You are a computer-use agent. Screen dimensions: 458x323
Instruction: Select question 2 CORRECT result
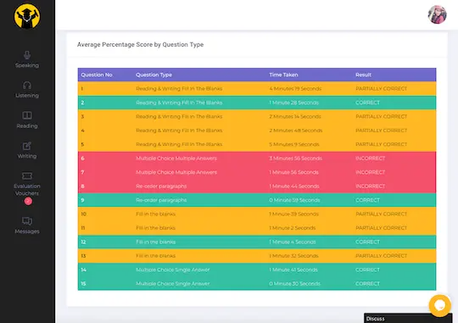click(367, 103)
